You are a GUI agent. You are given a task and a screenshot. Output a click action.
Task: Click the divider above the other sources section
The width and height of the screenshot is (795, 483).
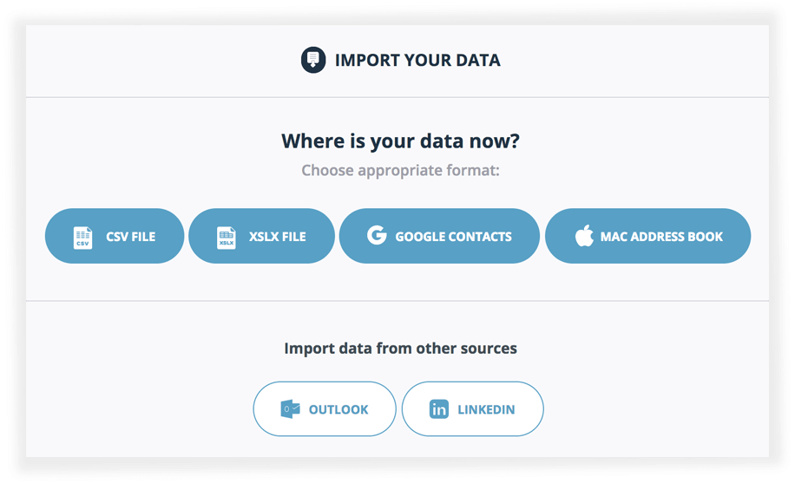[x=397, y=301]
